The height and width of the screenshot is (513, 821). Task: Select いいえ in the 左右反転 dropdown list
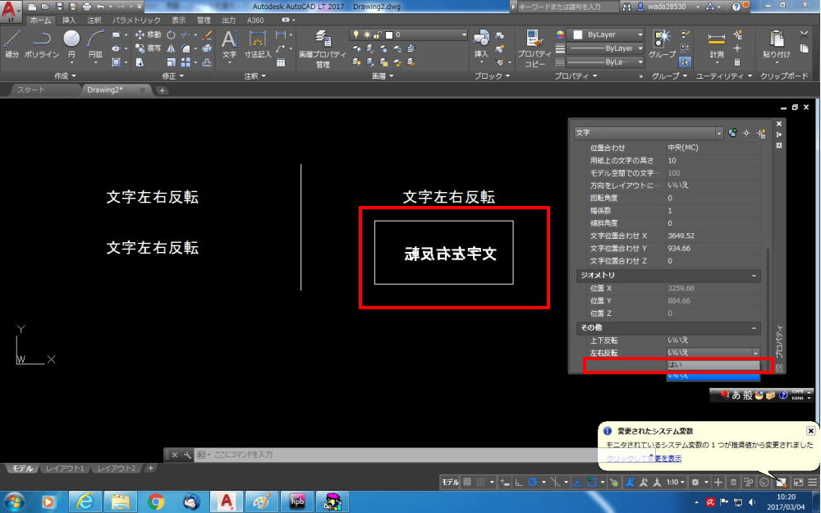[713, 375]
